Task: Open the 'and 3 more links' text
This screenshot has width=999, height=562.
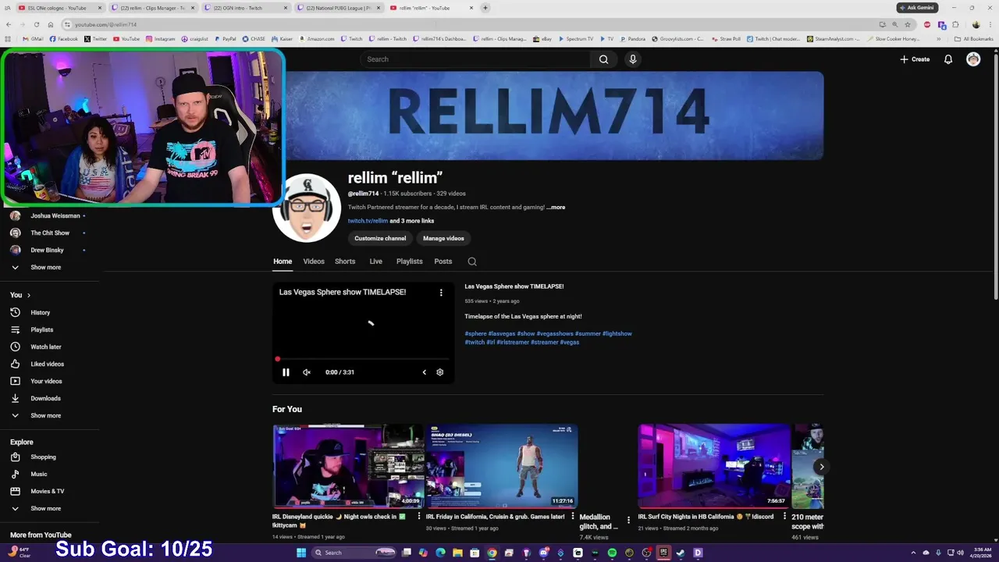Action: [x=412, y=221]
